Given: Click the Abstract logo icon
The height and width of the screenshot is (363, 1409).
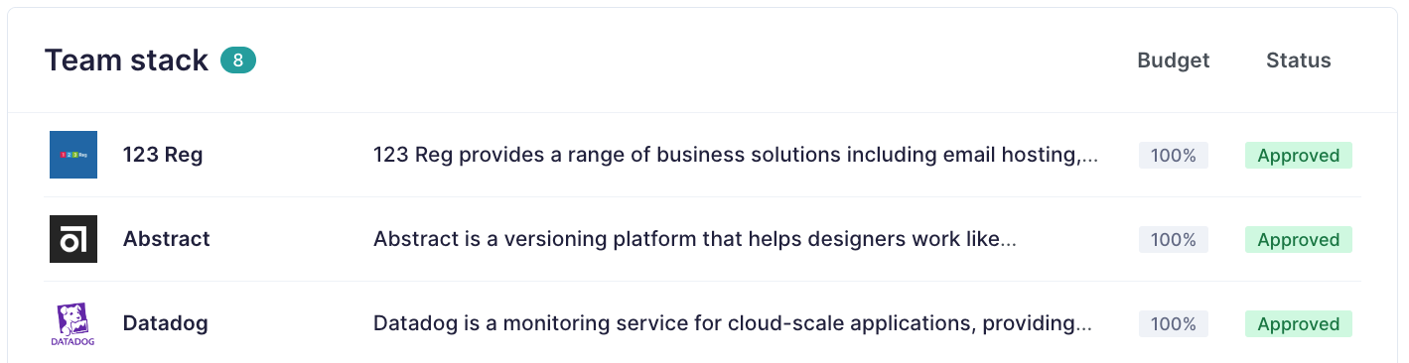Looking at the screenshot, I should [73, 239].
